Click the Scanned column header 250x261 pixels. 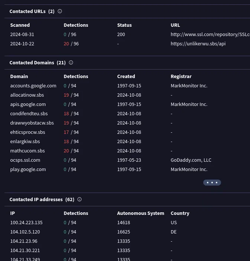coord(20,25)
